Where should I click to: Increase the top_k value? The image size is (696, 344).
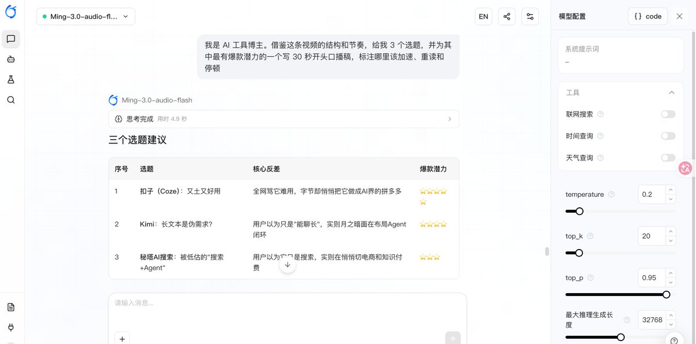click(x=671, y=232)
